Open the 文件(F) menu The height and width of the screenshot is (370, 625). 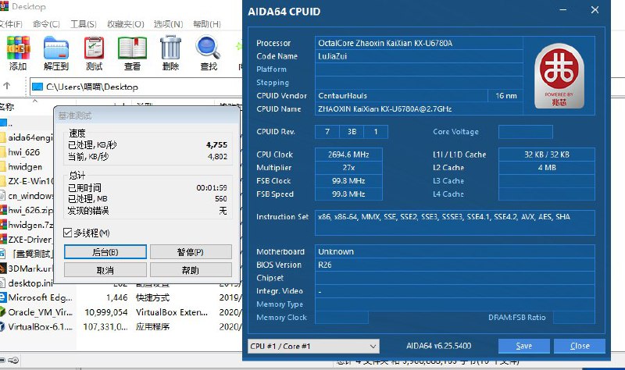pyautogui.click(x=11, y=24)
